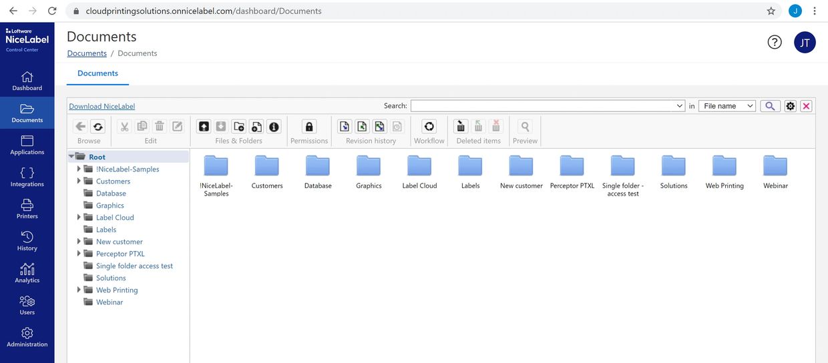Open search settings gear icon
Screen dimensions: 828x363
pos(791,106)
